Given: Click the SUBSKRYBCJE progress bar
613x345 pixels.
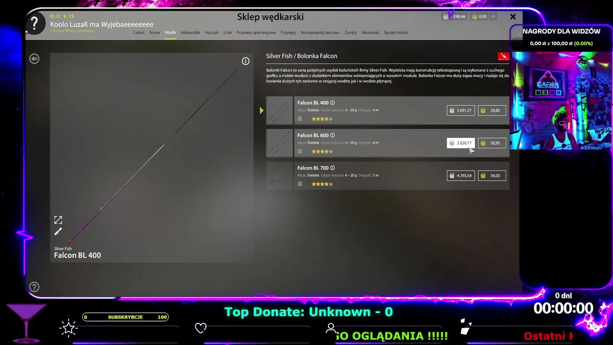Looking at the screenshot, I should tap(125, 317).
